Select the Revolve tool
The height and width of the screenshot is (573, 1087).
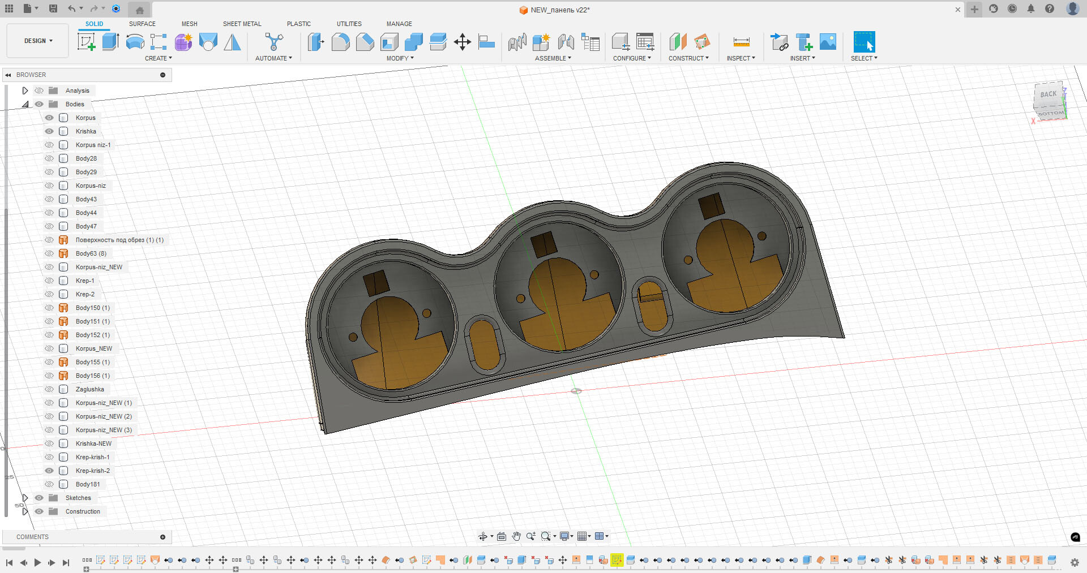point(135,42)
